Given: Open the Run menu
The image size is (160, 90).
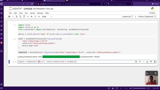Looking at the screenshot, I should (26, 13).
